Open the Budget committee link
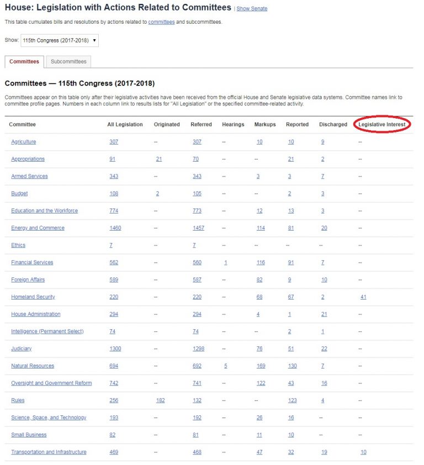 (x=19, y=194)
